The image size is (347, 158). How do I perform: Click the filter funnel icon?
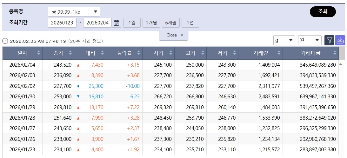tap(330, 41)
